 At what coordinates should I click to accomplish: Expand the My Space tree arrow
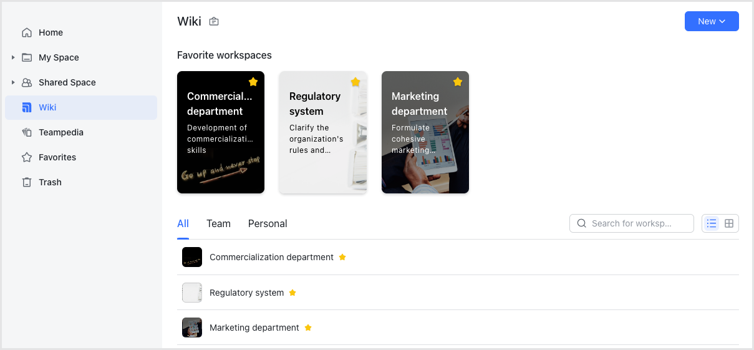[x=13, y=57]
